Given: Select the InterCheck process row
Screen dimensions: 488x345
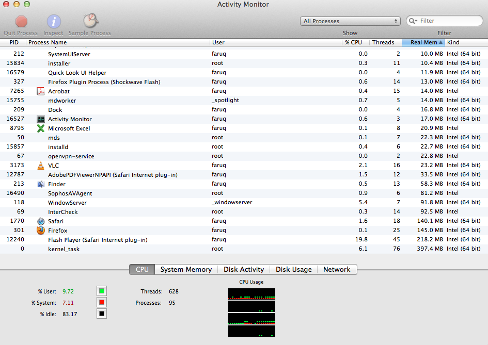Looking at the screenshot, I should 244,211.
